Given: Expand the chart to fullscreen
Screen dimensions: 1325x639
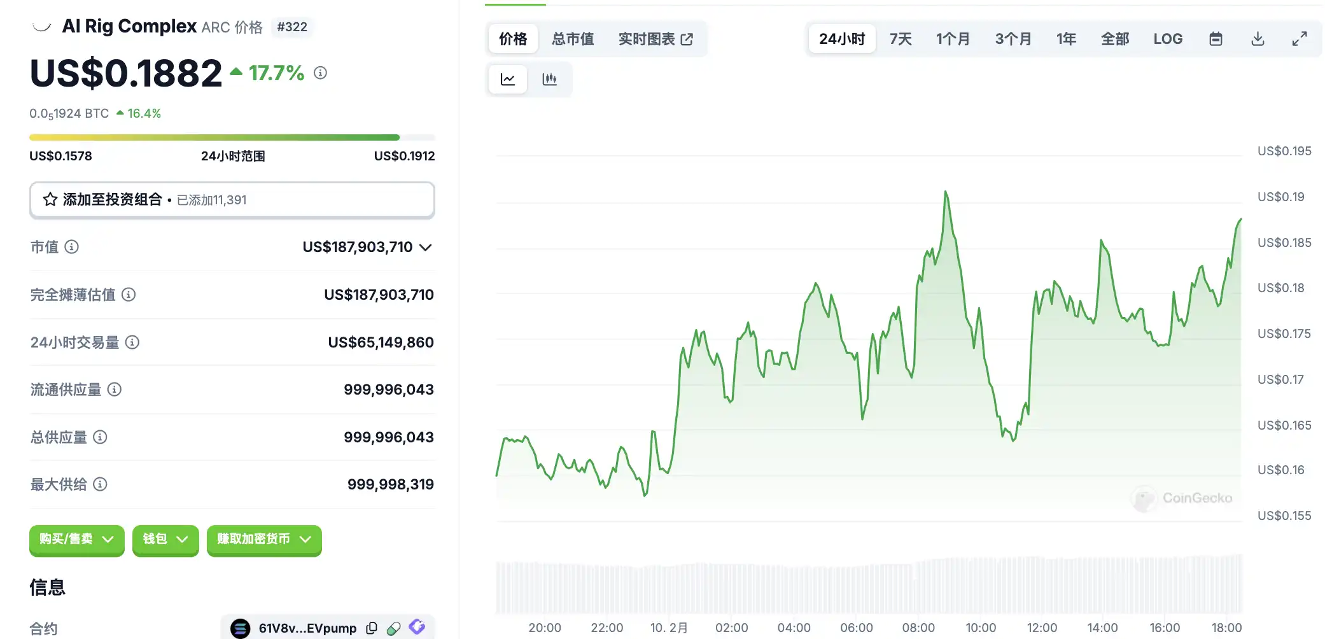Looking at the screenshot, I should (1300, 39).
